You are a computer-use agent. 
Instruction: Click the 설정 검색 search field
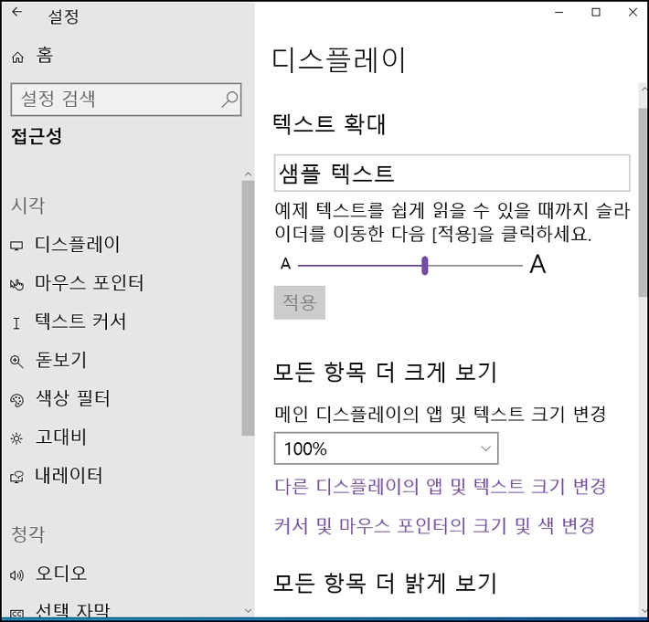[x=126, y=100]
